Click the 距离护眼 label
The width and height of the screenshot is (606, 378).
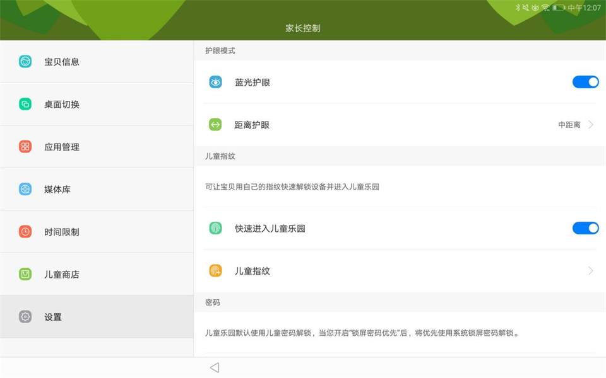tap(252, 125)
